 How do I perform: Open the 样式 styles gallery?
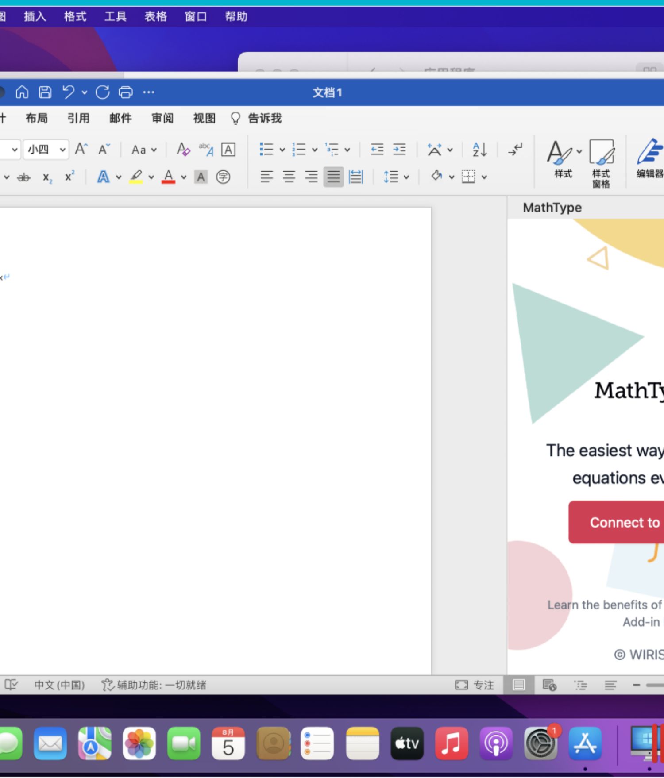point(563,159)
